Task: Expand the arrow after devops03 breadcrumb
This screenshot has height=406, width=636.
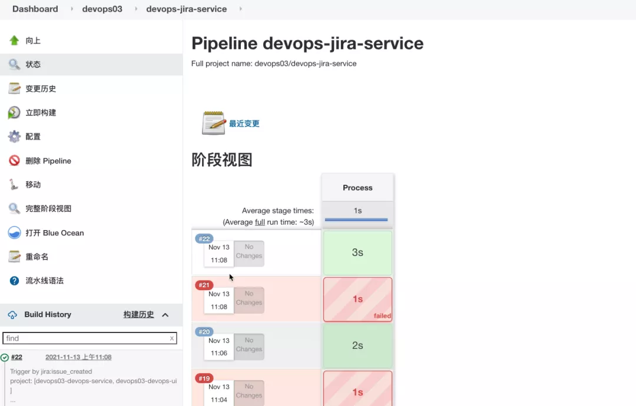Action: 136,8
